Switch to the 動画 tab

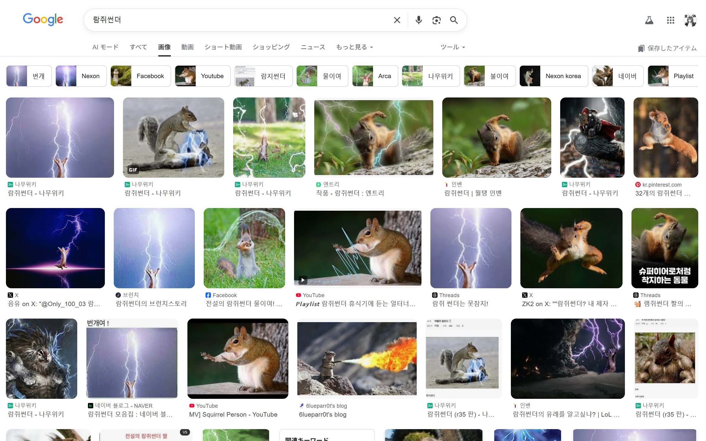coord(187,47)
